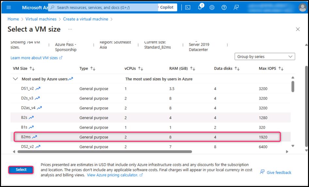This screenshot has height=187, width=309.
Task: Click trend icon beside DS1_v2
Action: pyautogui.click(x=38, y=89)
